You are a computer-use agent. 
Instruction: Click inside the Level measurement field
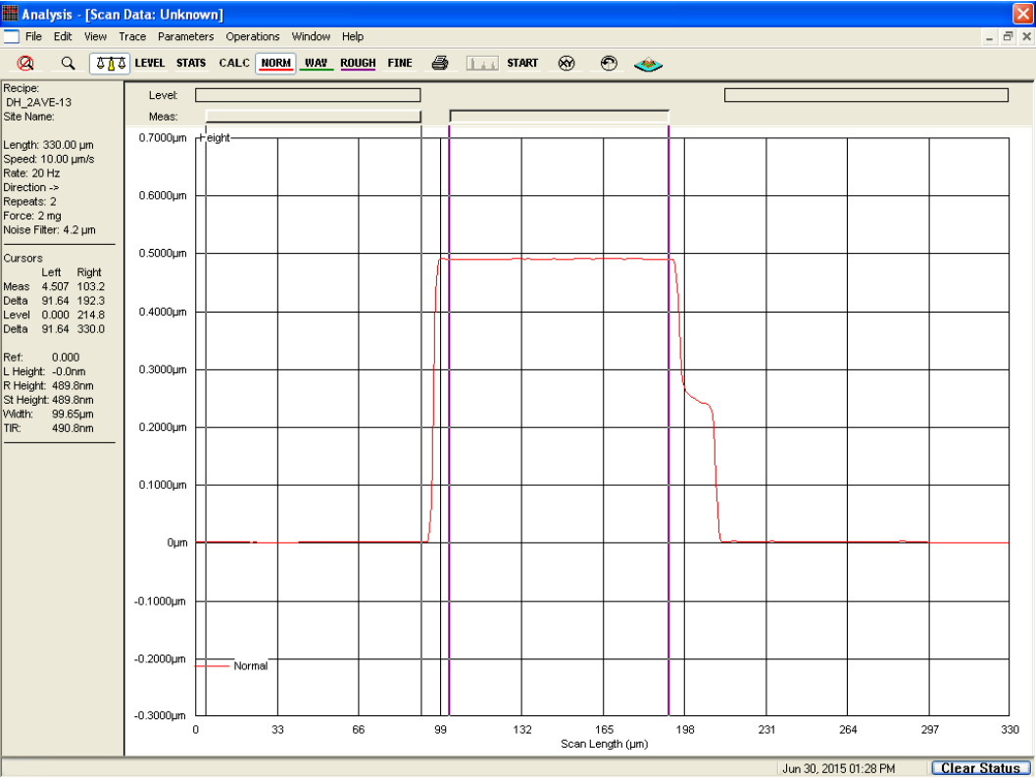(307, 94)
